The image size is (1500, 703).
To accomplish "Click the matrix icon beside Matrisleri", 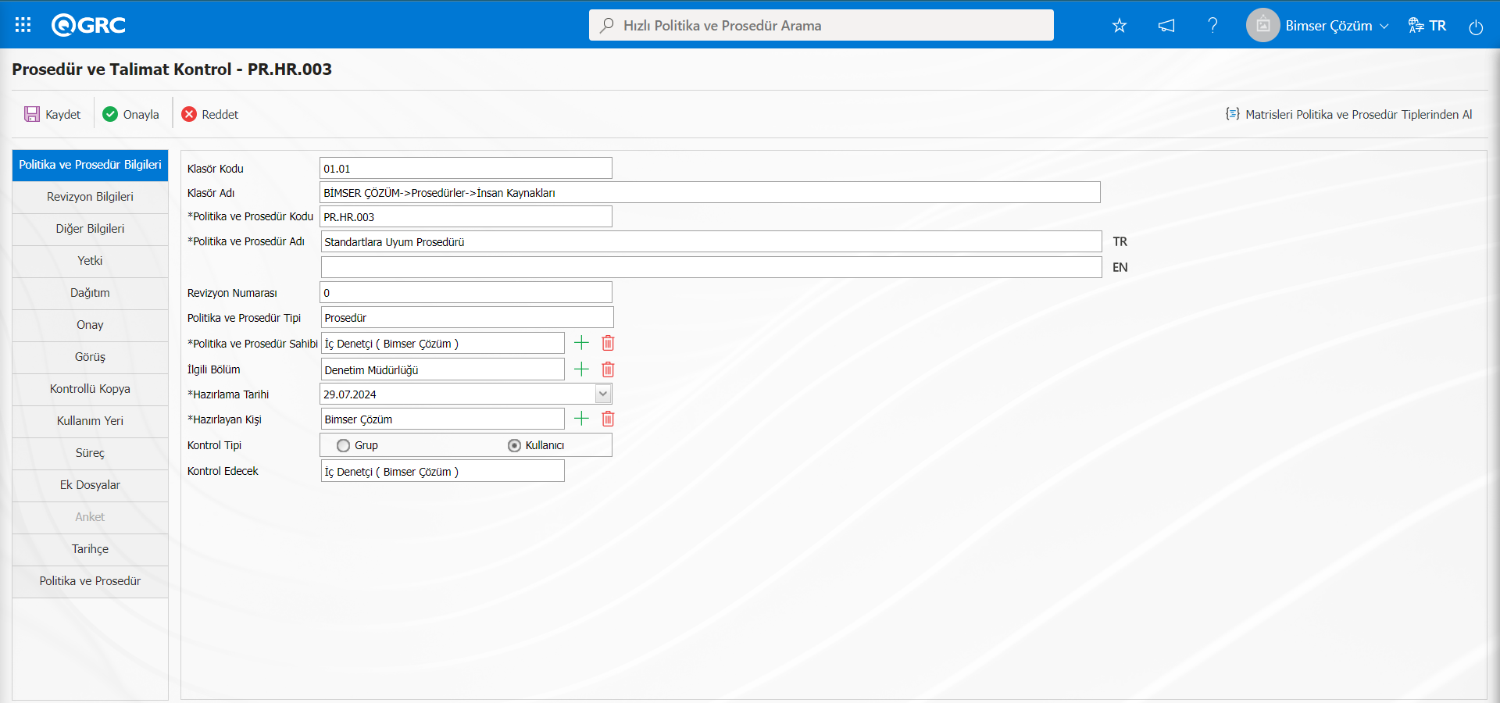I will click(1233, 114).
